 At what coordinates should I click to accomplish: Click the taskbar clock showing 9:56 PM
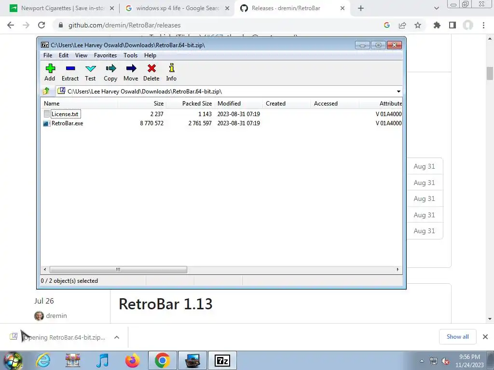coord(469,361)
